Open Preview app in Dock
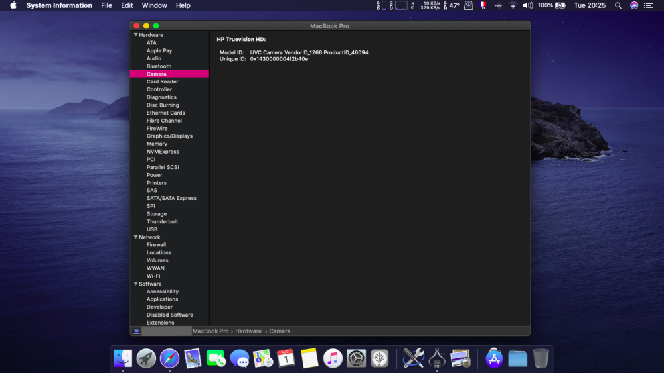Screen dimensions: 664x373 pos(460,358)
